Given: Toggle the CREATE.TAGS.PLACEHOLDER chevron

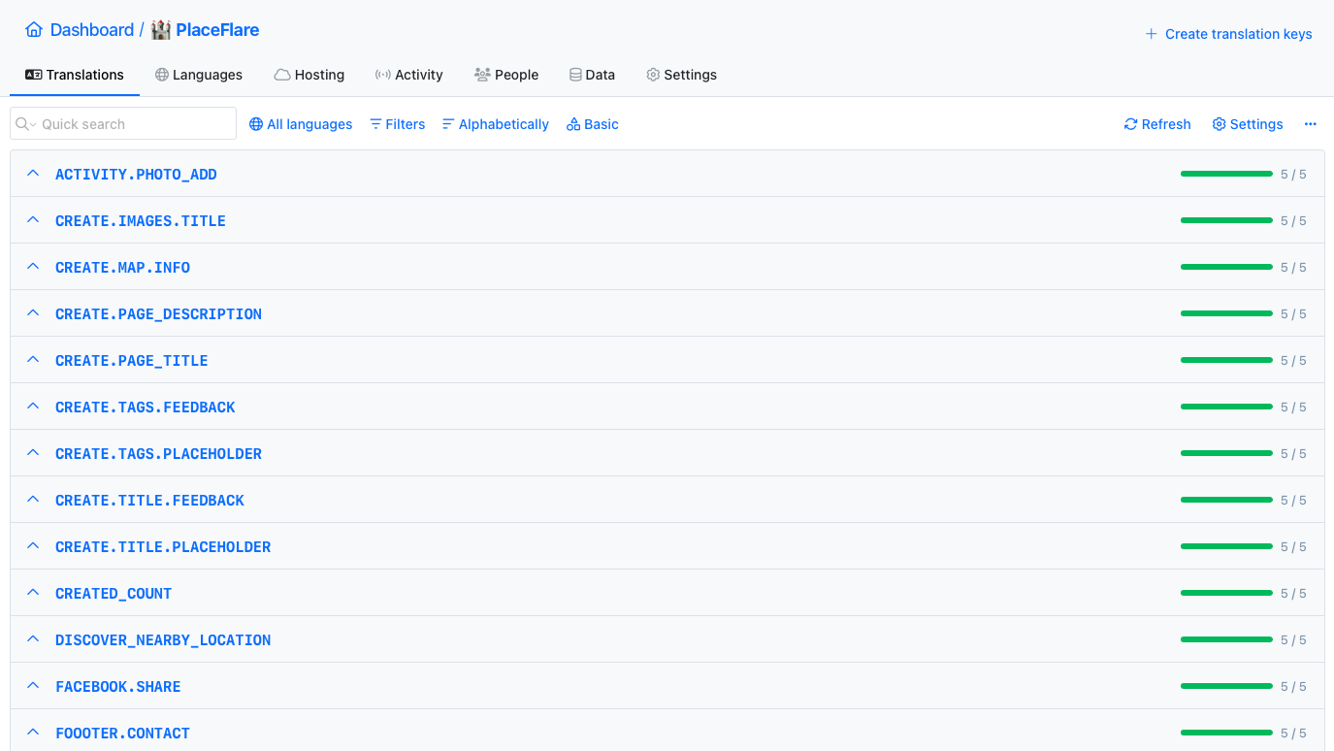Looking at the screenshot, I should coord(33,453).
